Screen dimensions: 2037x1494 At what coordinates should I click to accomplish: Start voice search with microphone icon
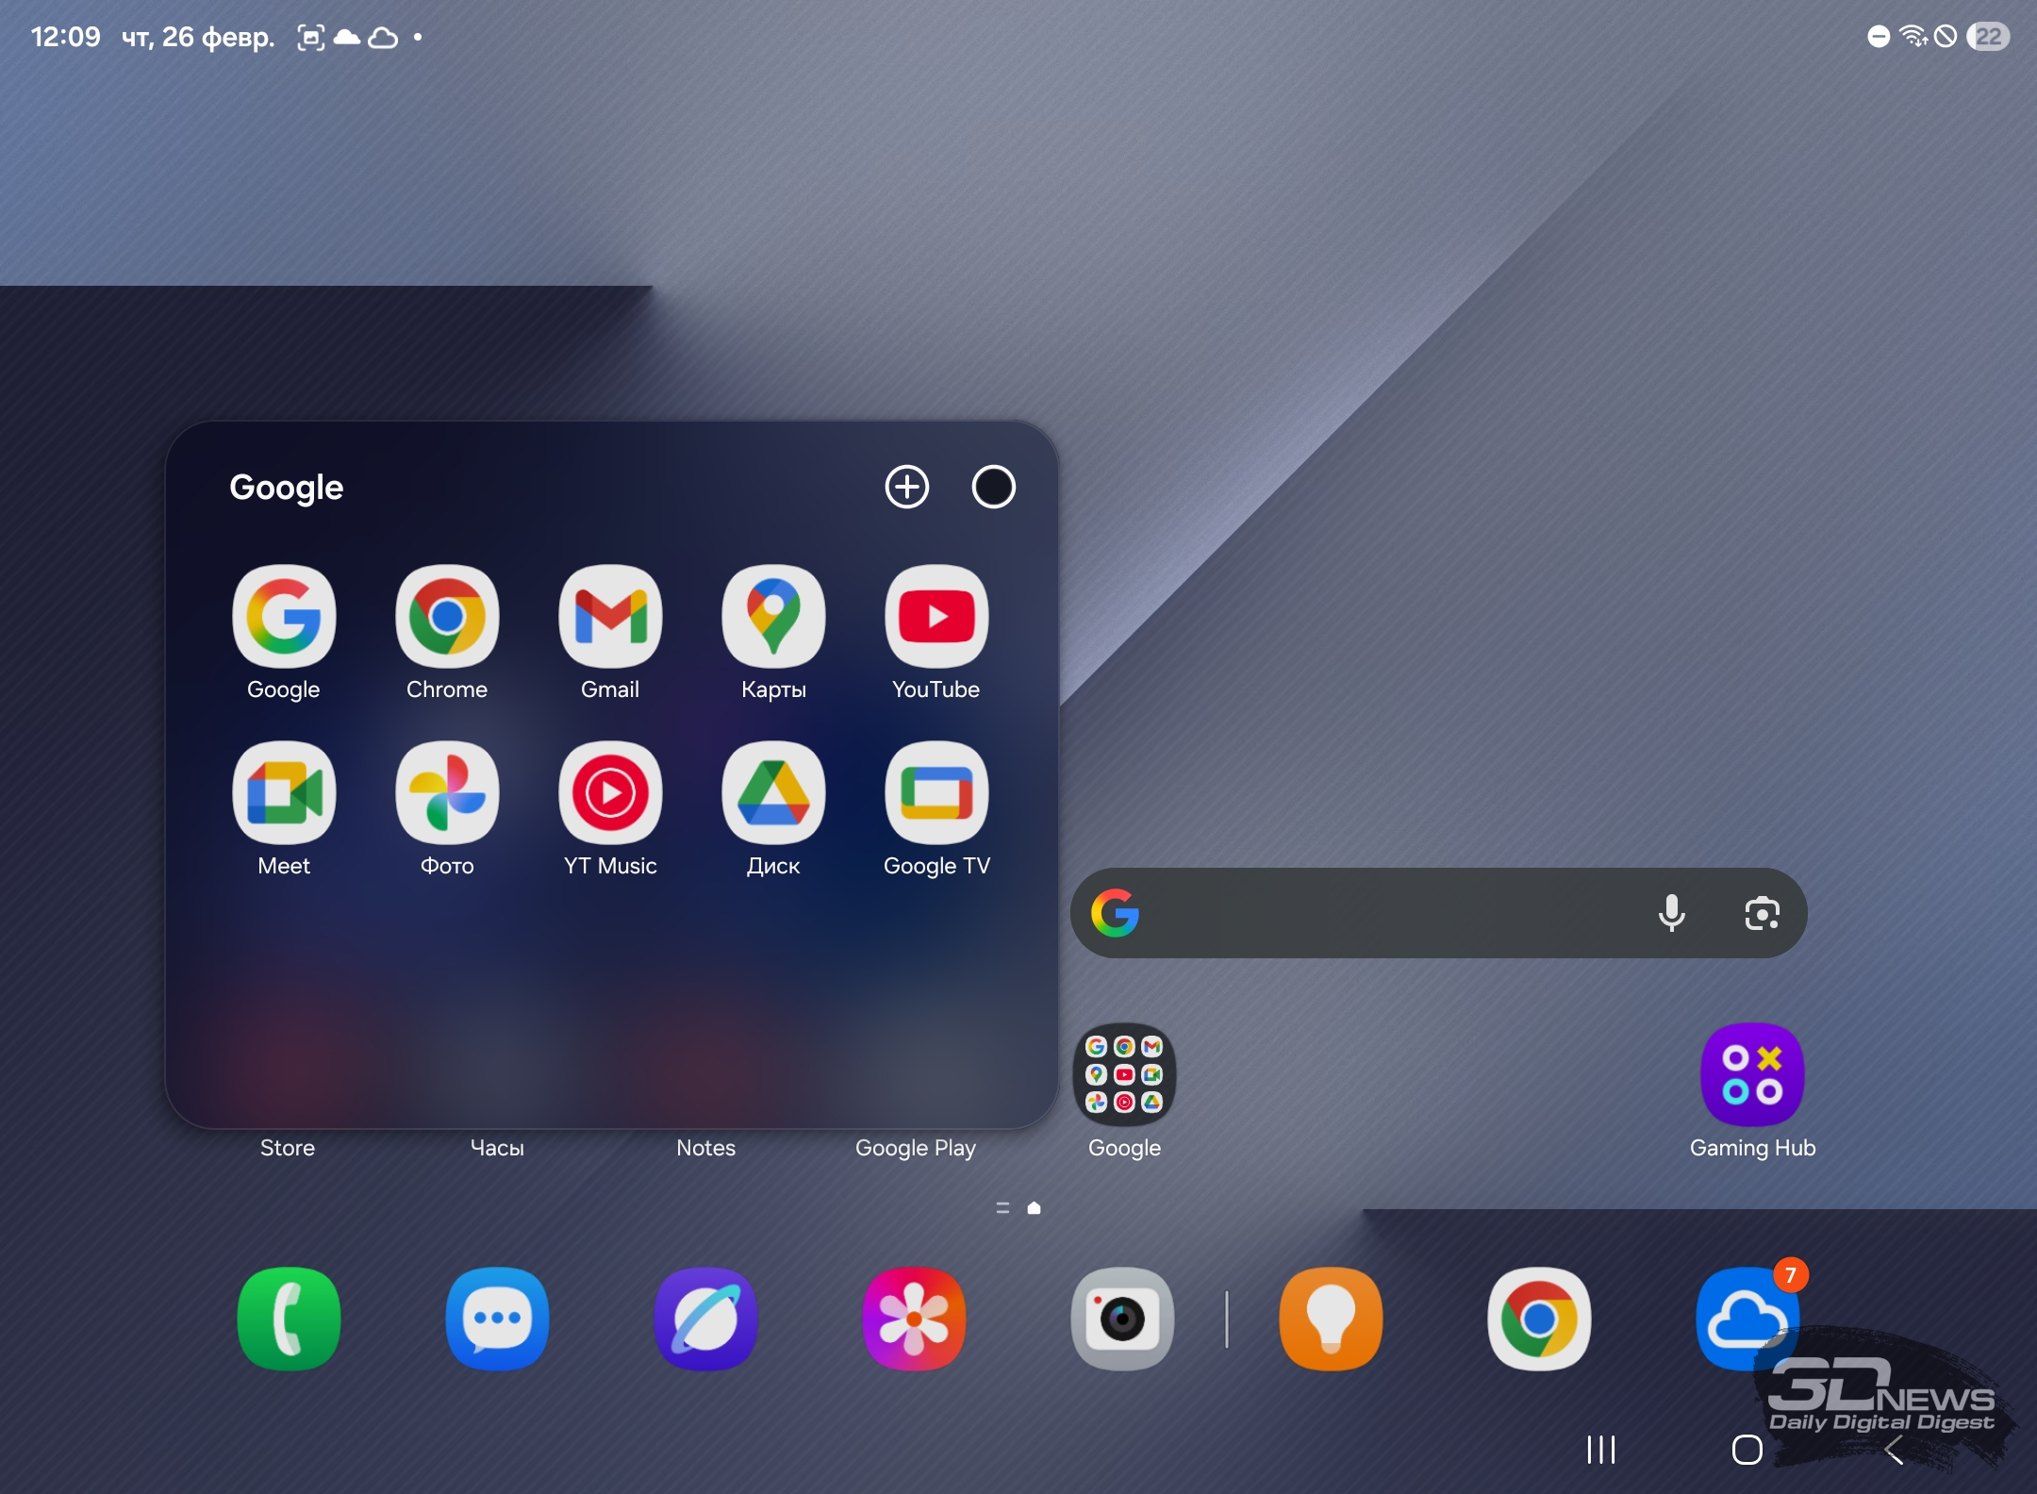pos(1671,913)
